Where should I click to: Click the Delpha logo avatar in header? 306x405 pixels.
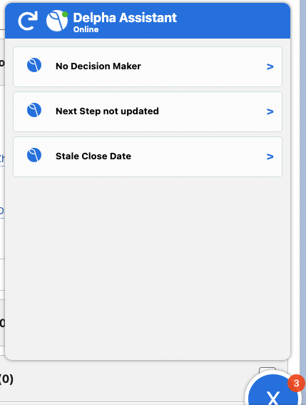pyautogui.click(x=57, y=21)
